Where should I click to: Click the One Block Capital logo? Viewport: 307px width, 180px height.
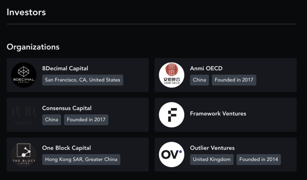coord(23,154)
